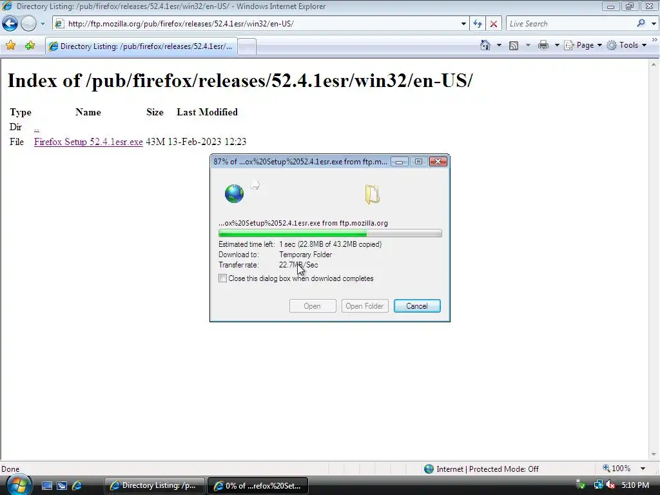The width and height of the screenshot is (660, 495).
Task: Click the Show Desktop quick launch icon
Action: pyautogui.click(x=47, y=486)
